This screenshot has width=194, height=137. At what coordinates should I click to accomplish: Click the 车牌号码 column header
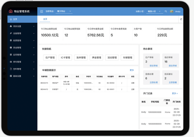click(44, 76)
